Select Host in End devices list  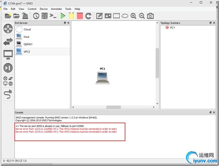[42, 37]
